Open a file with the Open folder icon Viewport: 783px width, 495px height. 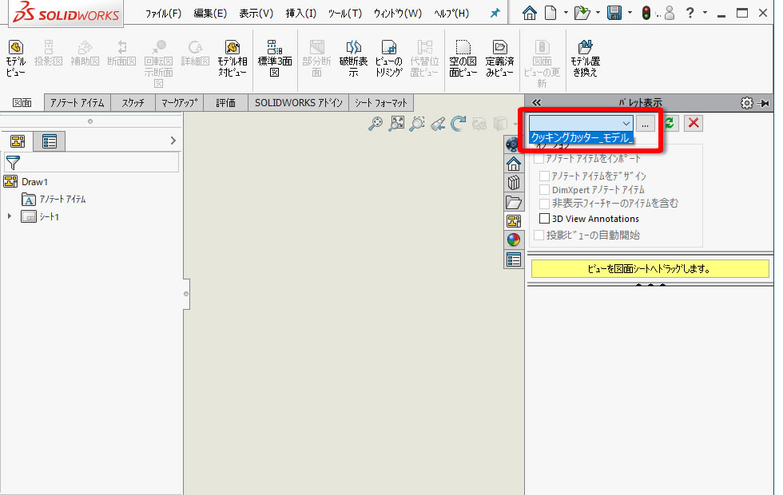click(x=582, y=13)
